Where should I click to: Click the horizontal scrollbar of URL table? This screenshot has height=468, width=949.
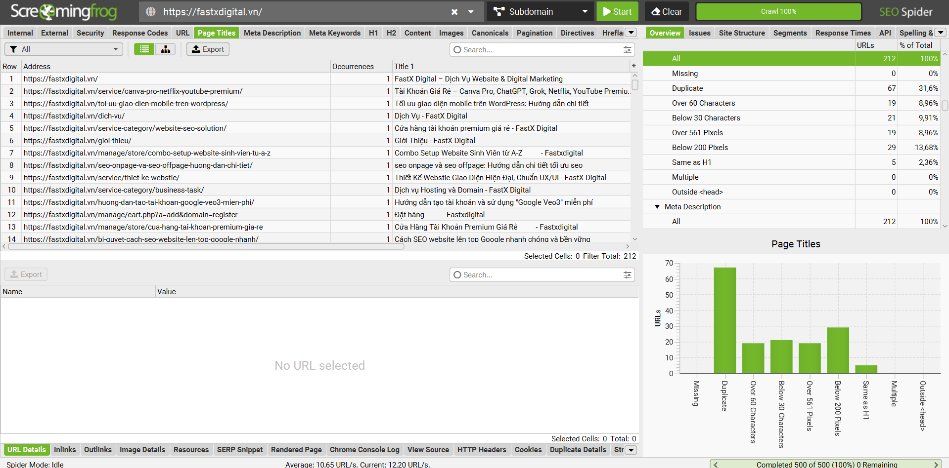[x=206, y=246]
